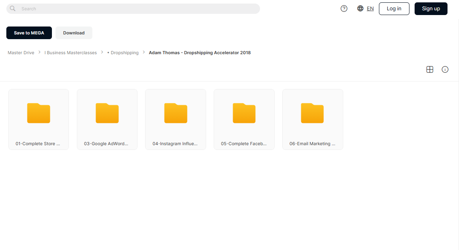Focus the Search input field
Viewport: 459px width, 250px height.
(x=133, y=9)
